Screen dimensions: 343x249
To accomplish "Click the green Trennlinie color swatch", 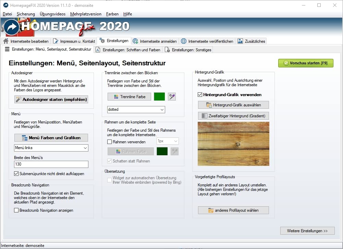I will coord(159,96).
